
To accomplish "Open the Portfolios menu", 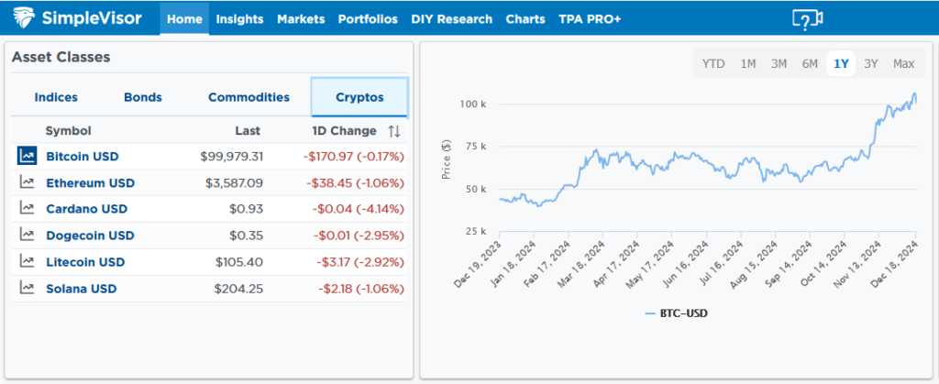I will (368, 19).
